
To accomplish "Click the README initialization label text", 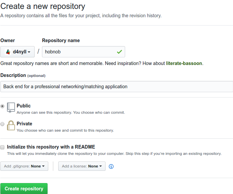I will pos(51,147).
